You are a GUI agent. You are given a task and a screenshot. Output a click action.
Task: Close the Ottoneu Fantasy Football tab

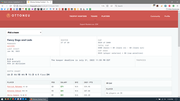(51, 2)
